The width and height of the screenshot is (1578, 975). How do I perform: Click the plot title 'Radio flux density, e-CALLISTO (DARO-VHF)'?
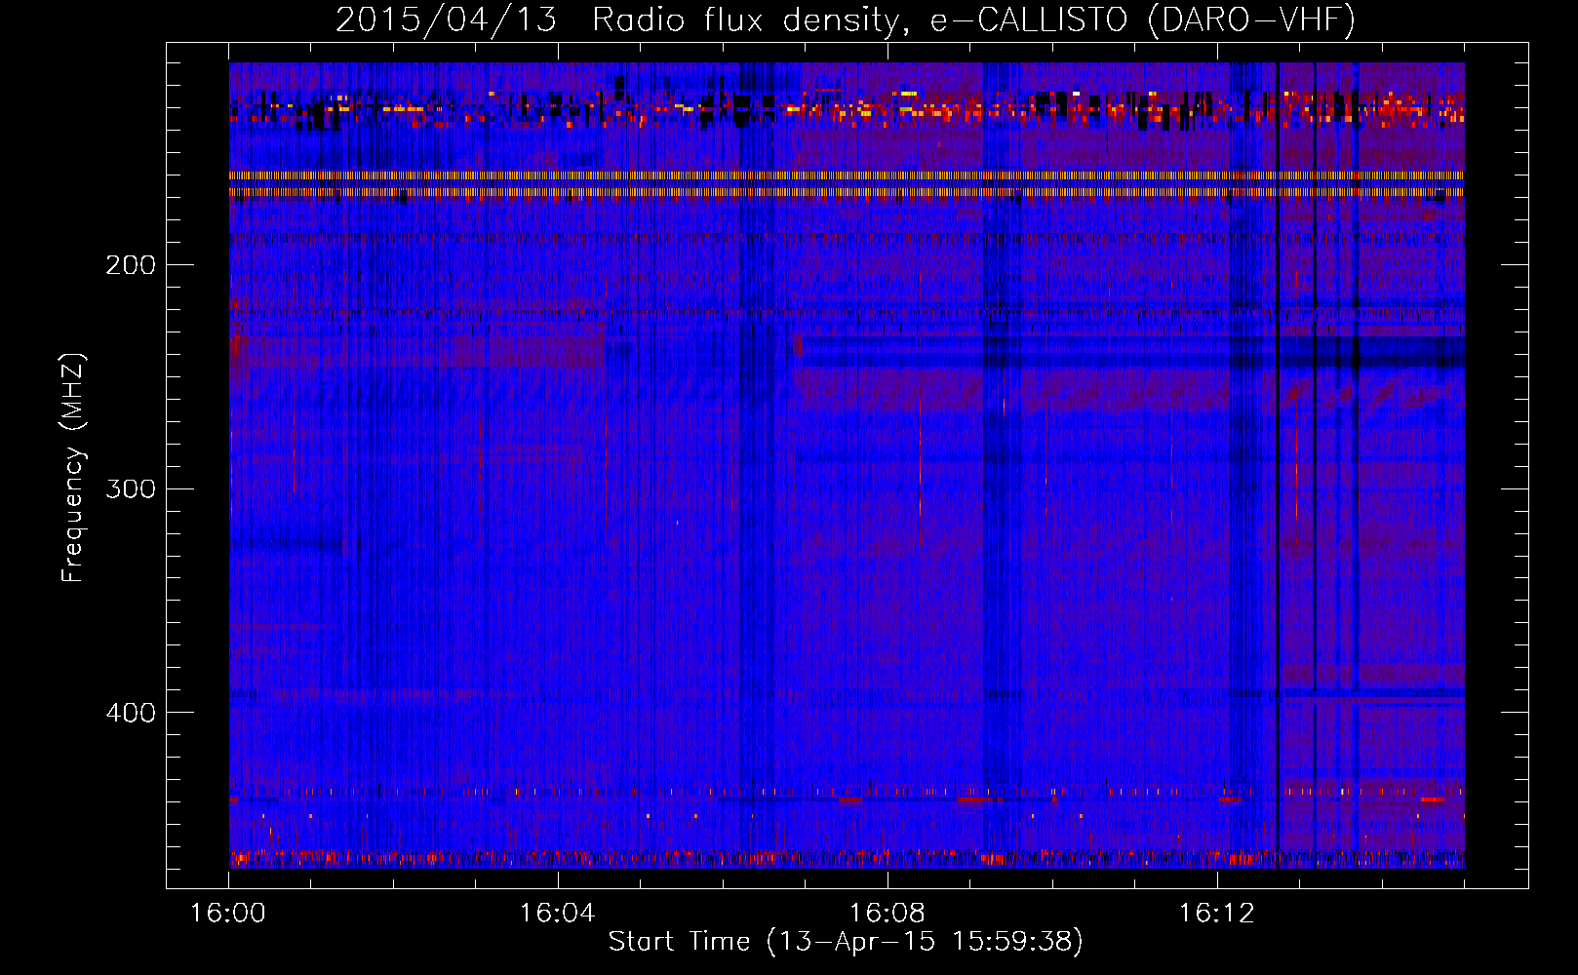coord(973,19)
